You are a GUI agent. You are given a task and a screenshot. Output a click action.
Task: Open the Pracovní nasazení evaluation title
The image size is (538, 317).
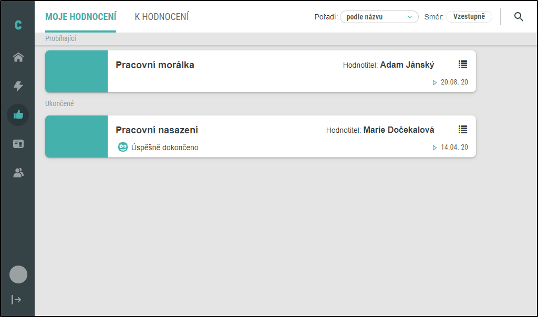[157, 130]
